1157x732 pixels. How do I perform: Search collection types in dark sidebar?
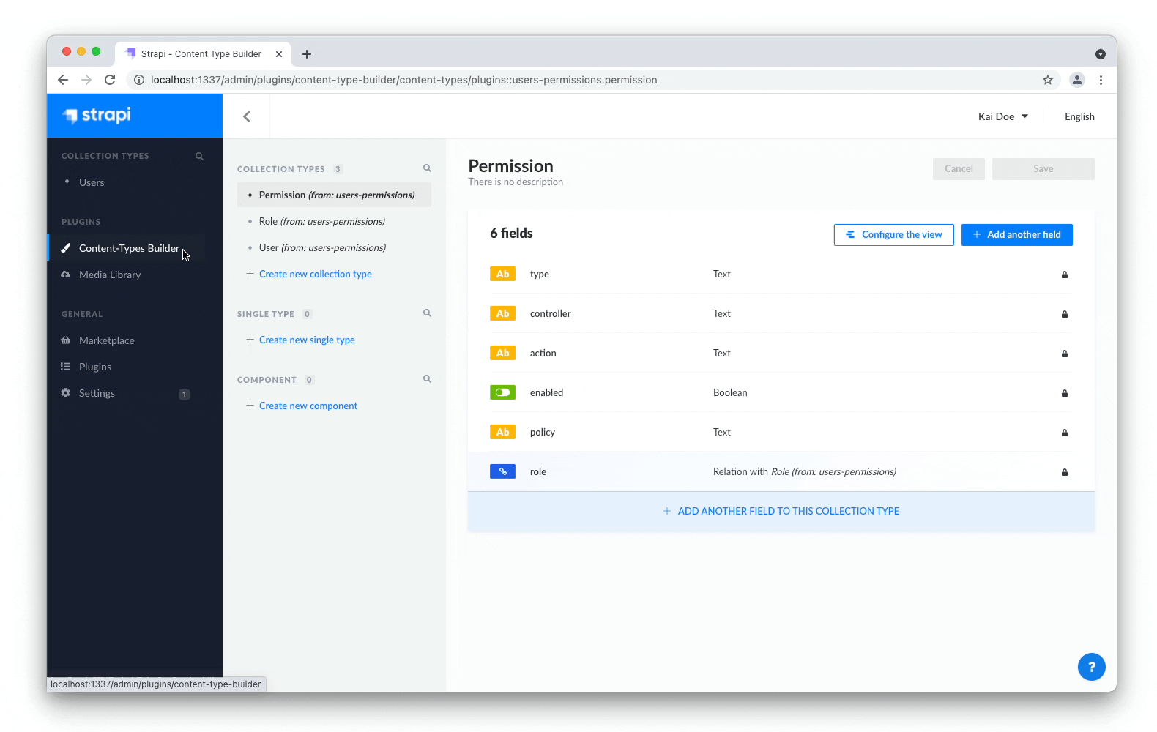[x=199, y=156]
